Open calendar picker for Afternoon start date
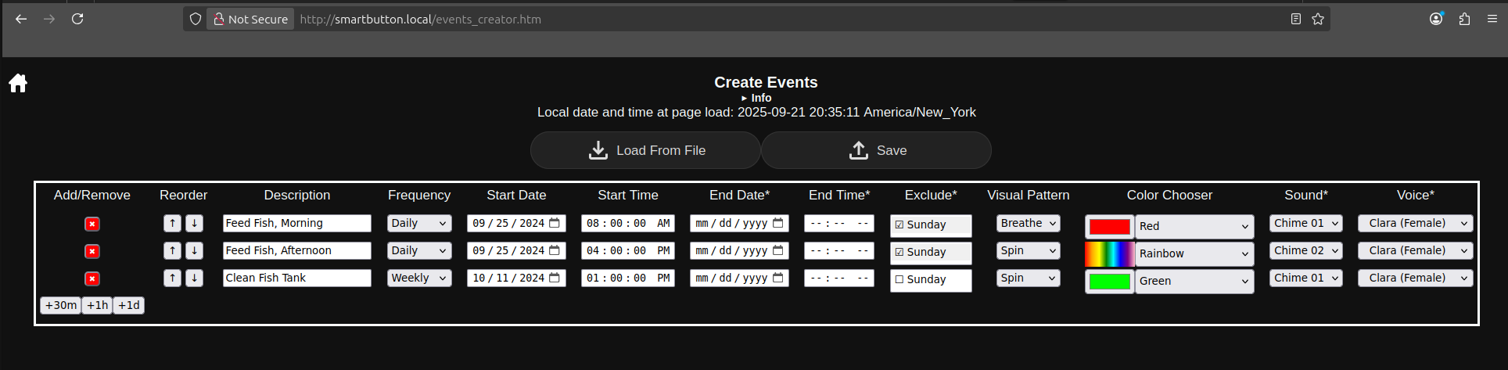 click(x=555, y=250)
